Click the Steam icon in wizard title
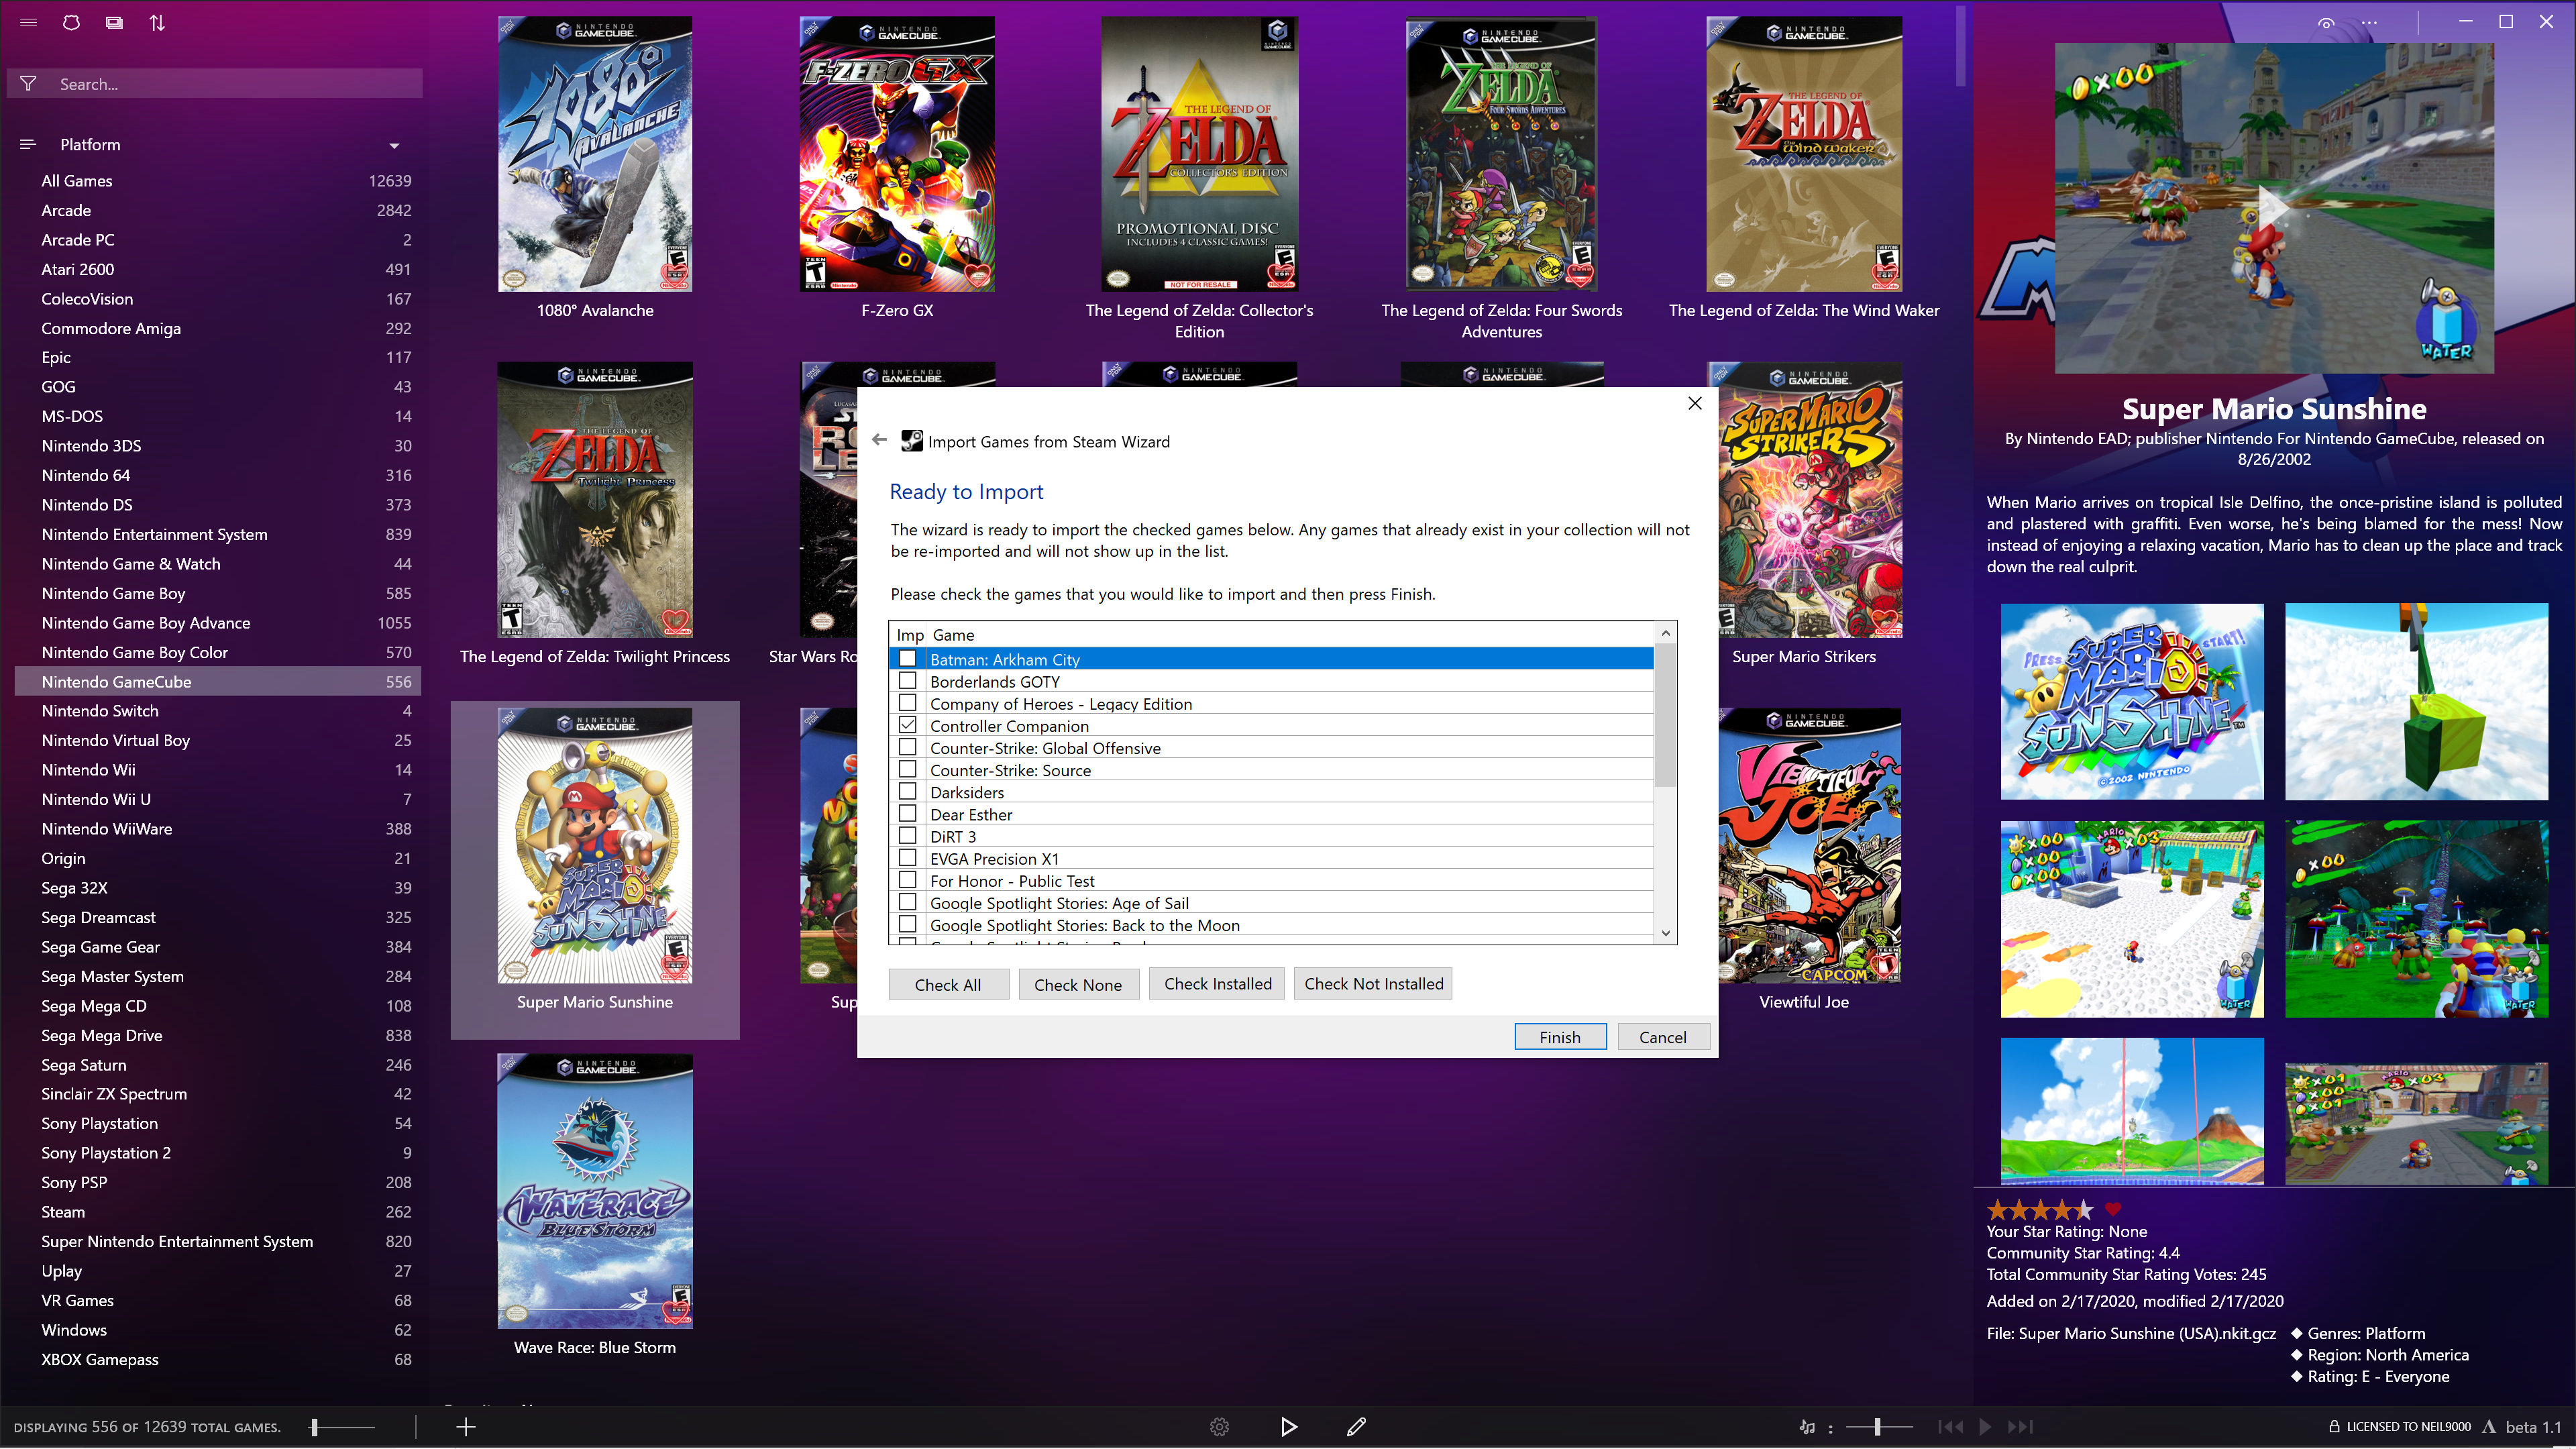2576x1449 pixels. pyautogui.click(x=911, y=441)
